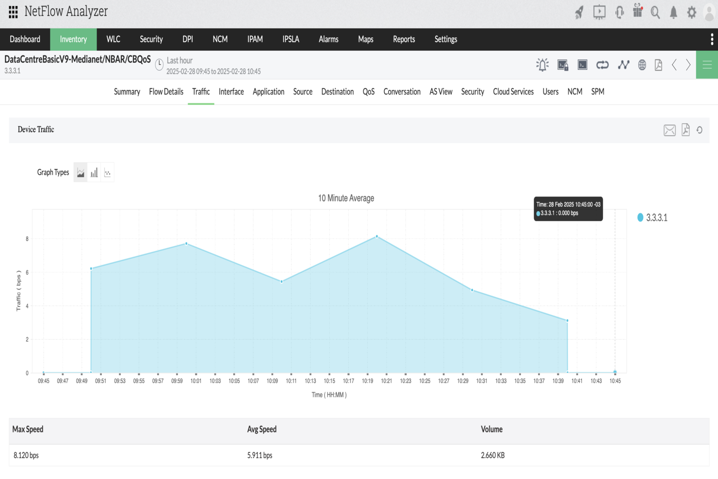This screenshot has width=718, height=479.
Task: Toggle the 3.3.3.1 legend series
Action: [653, 217]
